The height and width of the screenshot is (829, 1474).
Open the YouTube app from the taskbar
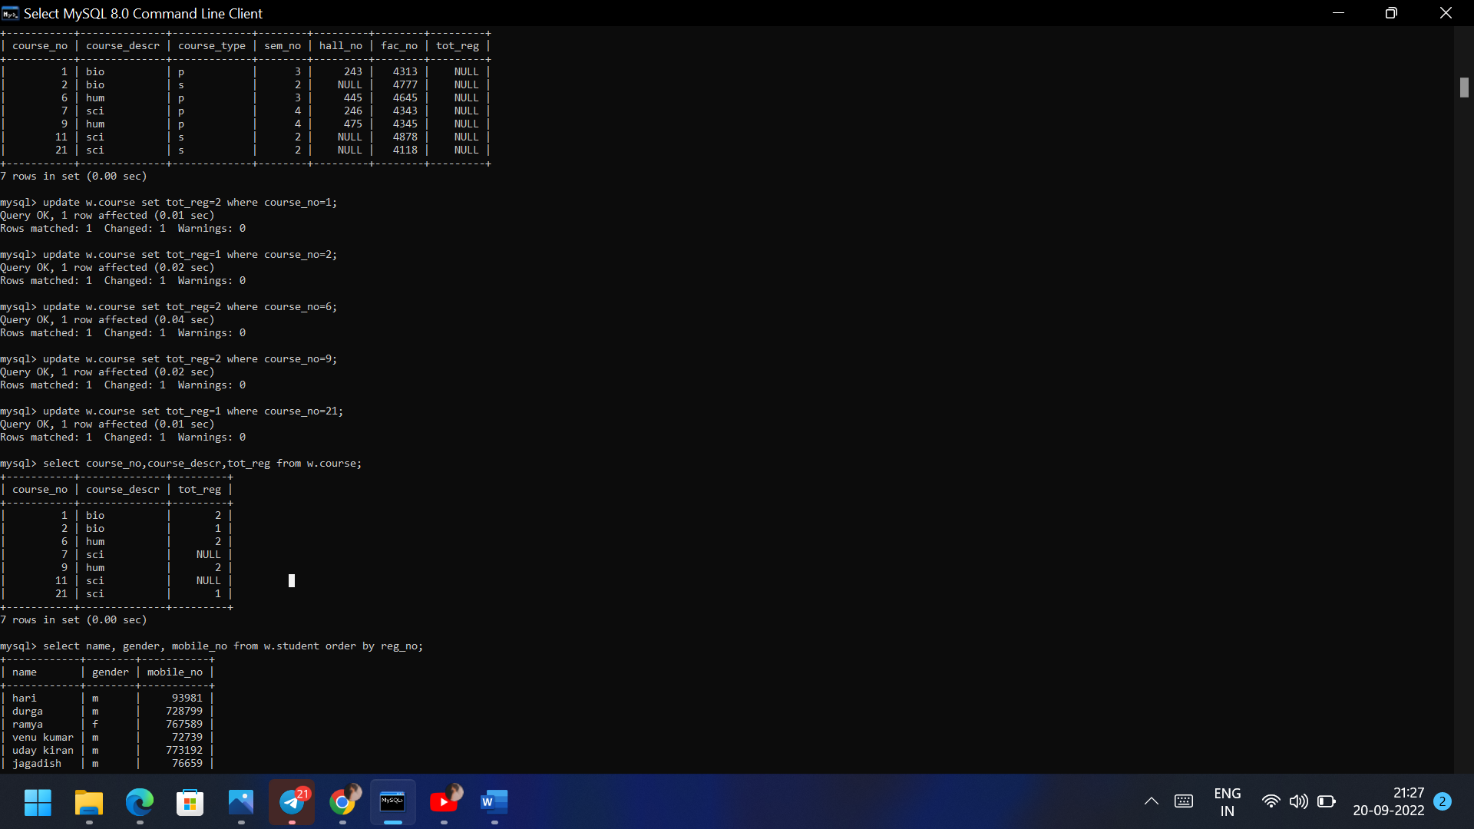[444, 804]
